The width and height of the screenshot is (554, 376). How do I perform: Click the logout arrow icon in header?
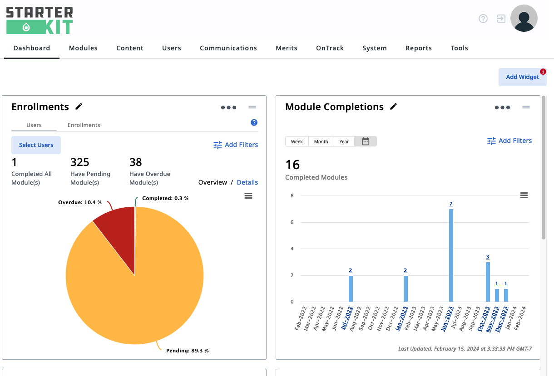[501, 19]
